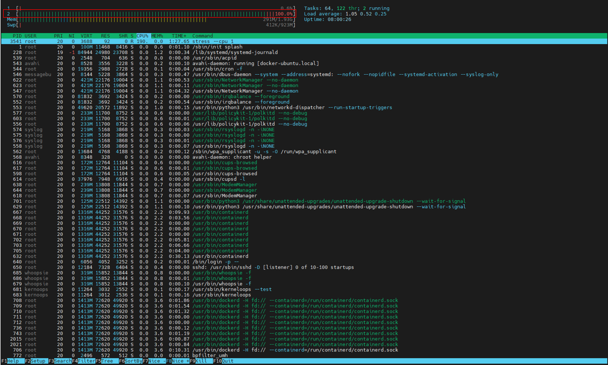Select the PID 556 polkitd --no-debug row
608x365 pixels.
pos(304,124)
